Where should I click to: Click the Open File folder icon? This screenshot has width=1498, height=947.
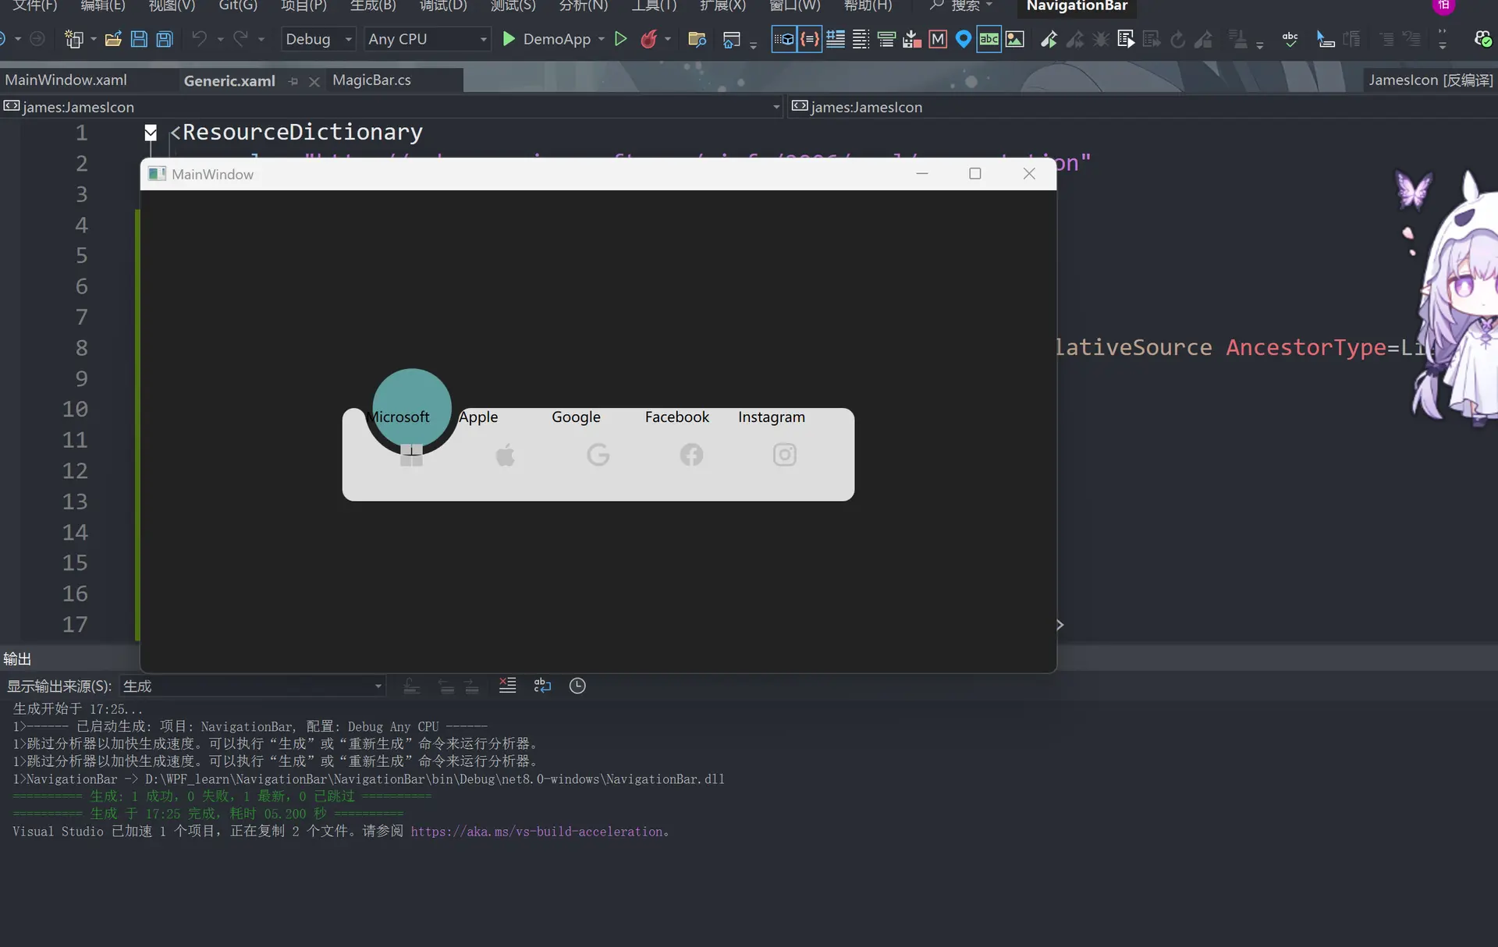point(113,39)
